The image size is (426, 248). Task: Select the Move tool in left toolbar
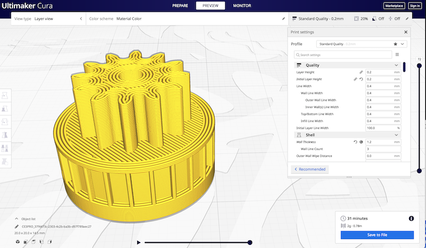click(5, 95)
